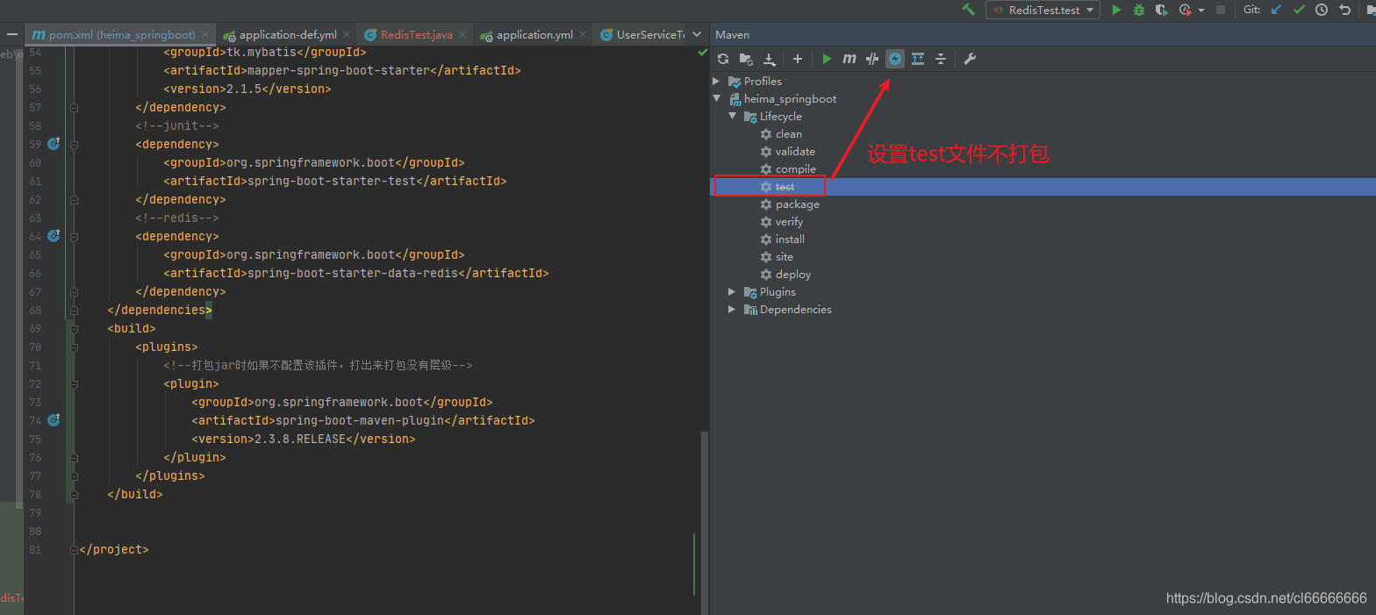
Task: Close the application.yml tab
Action: [583, 35]
